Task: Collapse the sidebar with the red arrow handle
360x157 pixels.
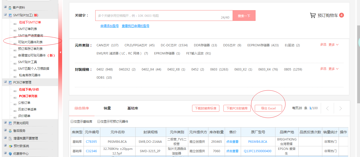Action: pyautogui.click(x=60, y=52)
